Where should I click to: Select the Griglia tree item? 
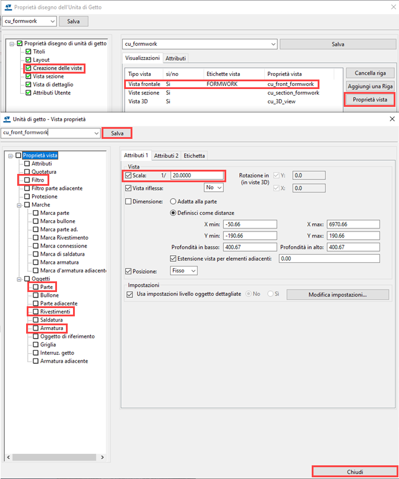click(48, 345)
